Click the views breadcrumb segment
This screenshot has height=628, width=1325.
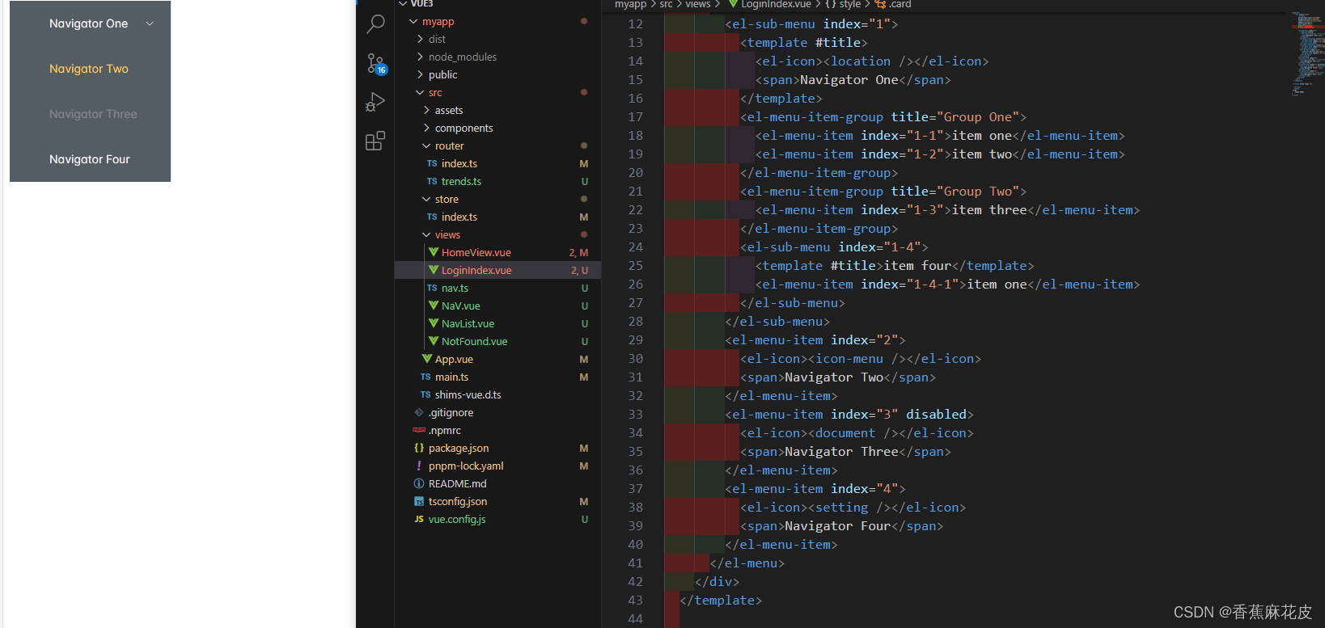698,4
